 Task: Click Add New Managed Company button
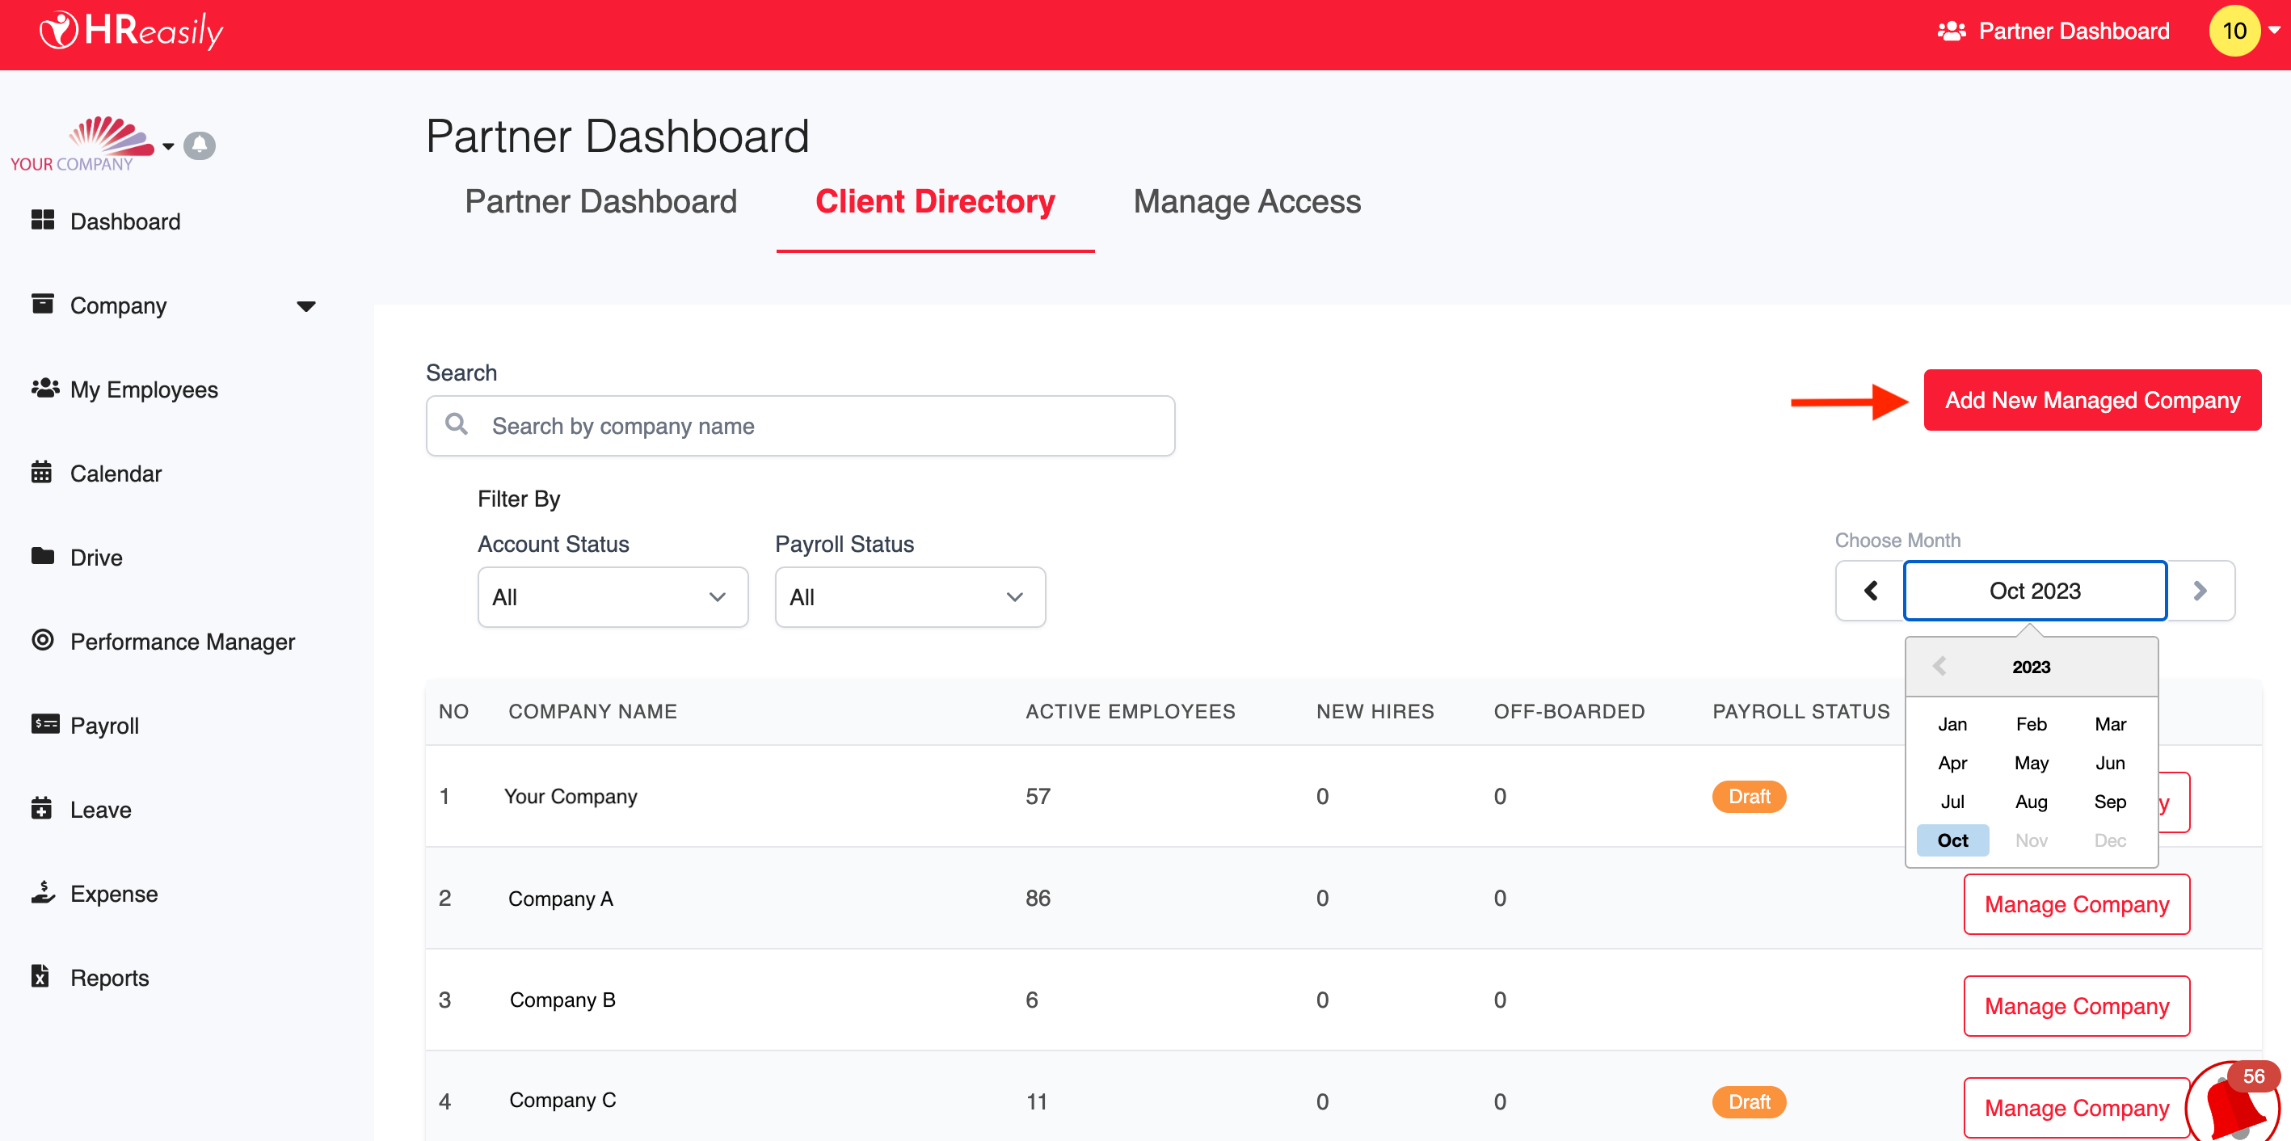click(2091, 400)
